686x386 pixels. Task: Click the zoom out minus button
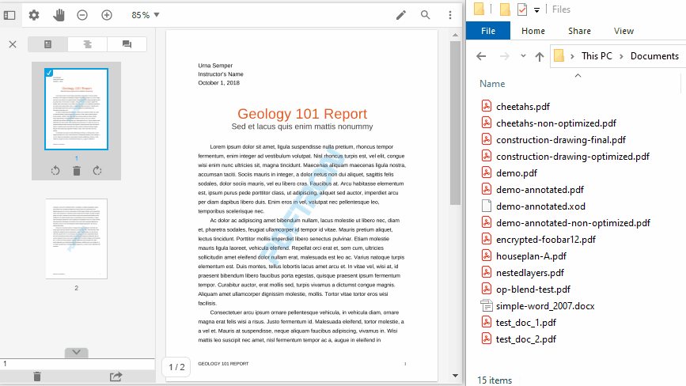click(x=82, y=15)
